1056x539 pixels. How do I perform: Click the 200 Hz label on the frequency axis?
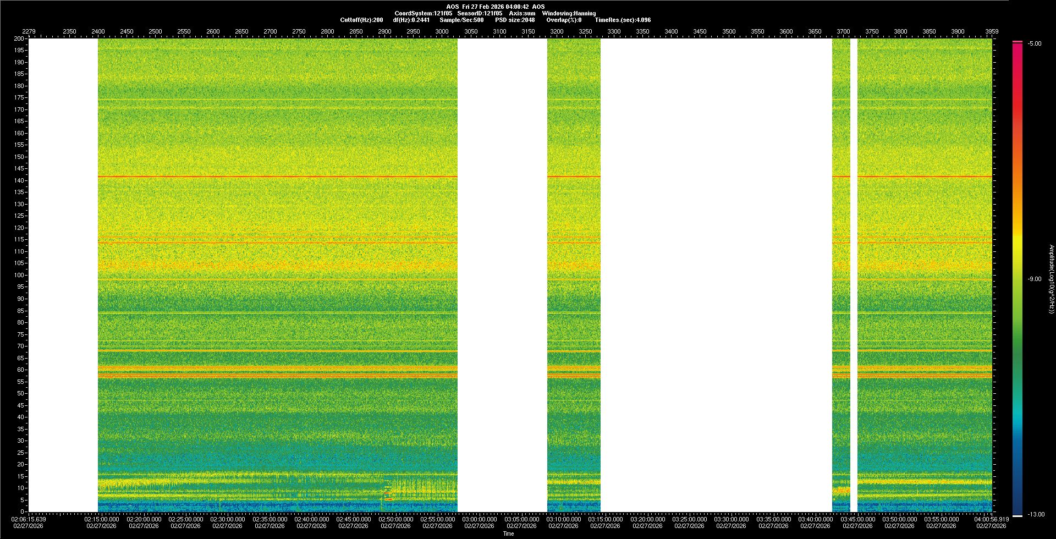tap(19, 38)
